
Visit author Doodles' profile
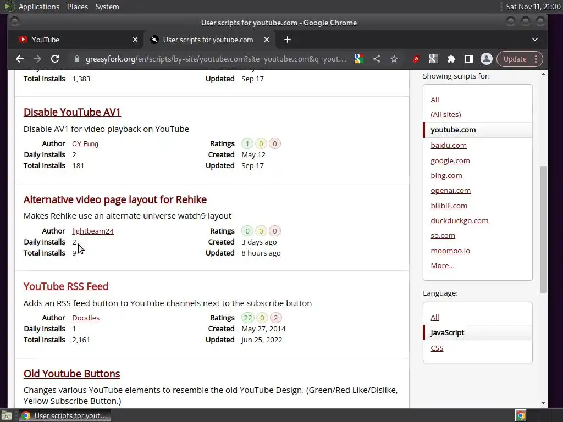pos(86,318)
